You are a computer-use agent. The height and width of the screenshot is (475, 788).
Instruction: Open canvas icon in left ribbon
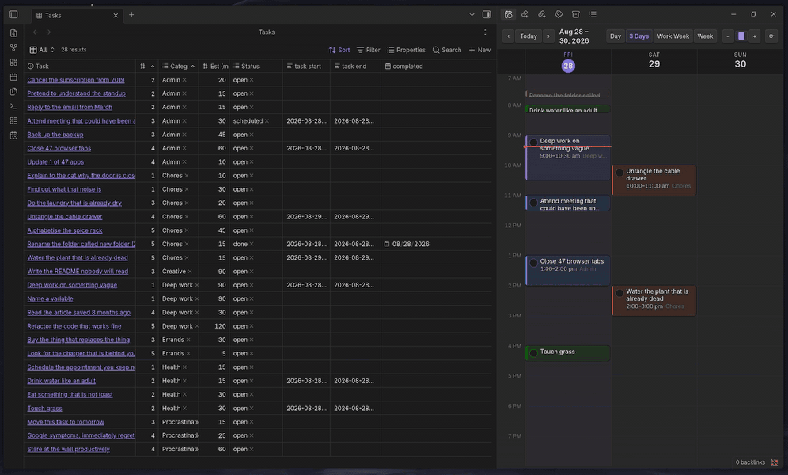click(x=13, y=63)
